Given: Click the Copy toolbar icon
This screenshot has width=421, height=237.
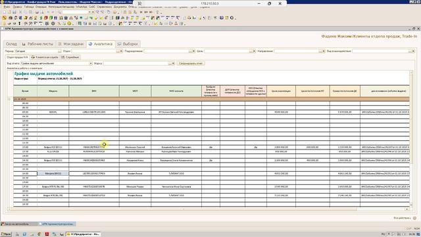Looking at the screenshot, I should click(x=26, y=12).
